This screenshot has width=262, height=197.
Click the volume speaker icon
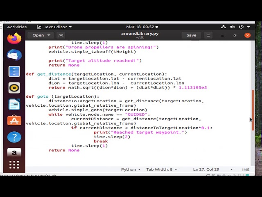click(232, 27)
